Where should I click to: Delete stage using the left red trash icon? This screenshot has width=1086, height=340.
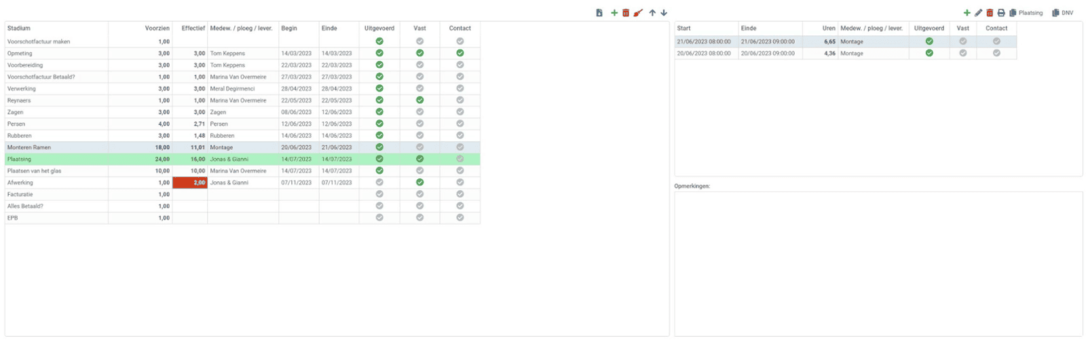click(626, 13)
